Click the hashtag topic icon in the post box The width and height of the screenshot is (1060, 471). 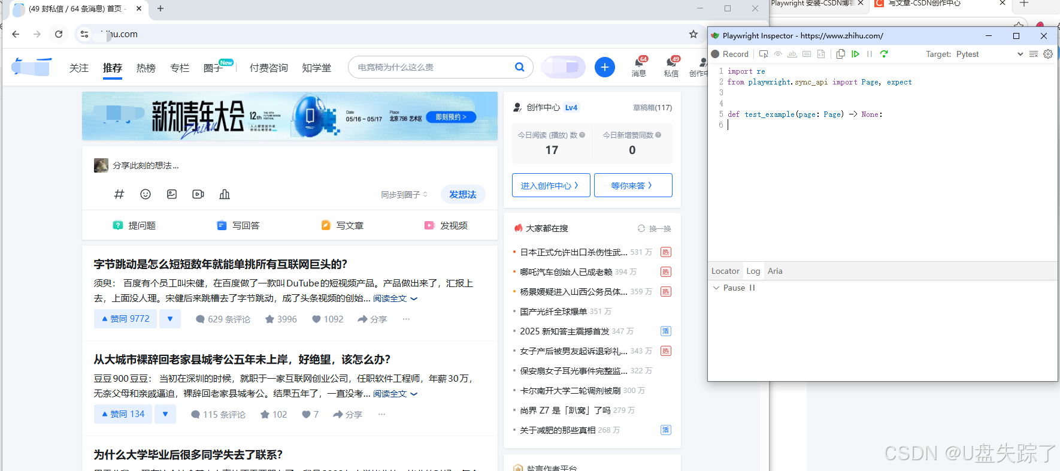pyautogui.click(x=119, y=194)
